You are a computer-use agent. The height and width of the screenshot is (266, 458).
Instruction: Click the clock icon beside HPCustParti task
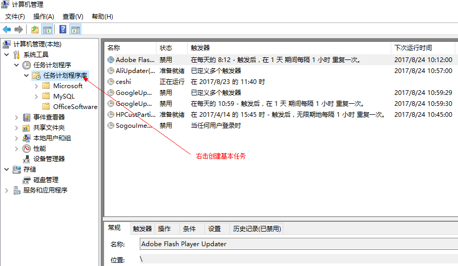pyautogui.click(x=111, y=114)
